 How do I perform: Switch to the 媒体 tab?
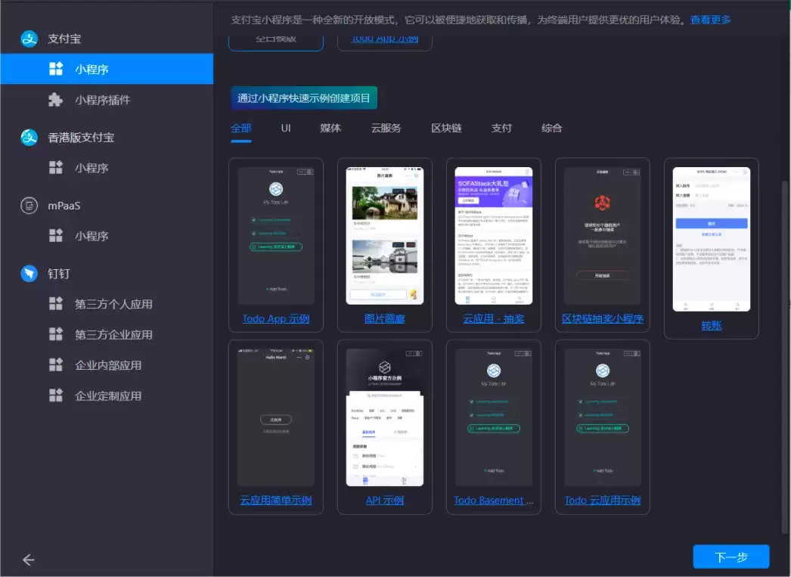[x=330, y=128]
